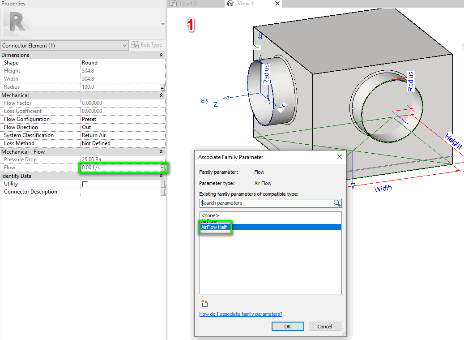Viewport: 464px width, 340px height.
Task: Close the View 1 tab
Action: [277, 4]
